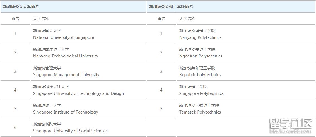Screen dimensions: 316x137
Task: Select Nanyang Technological University entry
Action: pos(66,56)
